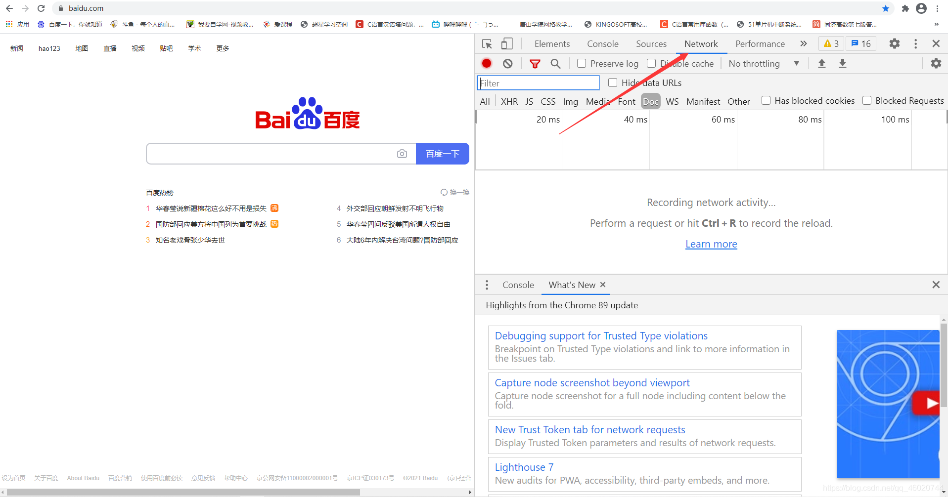The image size is (948, 497).
Task: Select the Manifest filter type
Action: pos(703,101)
